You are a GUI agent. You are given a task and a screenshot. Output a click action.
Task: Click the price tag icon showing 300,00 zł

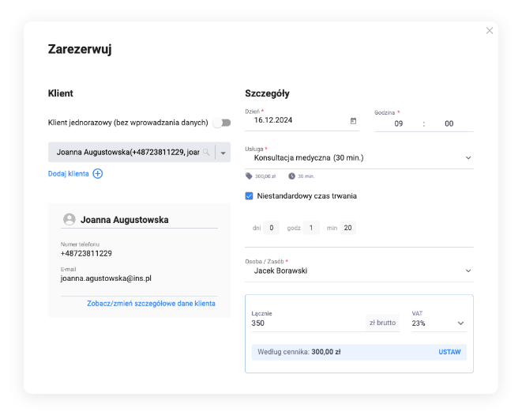point(249,176)
